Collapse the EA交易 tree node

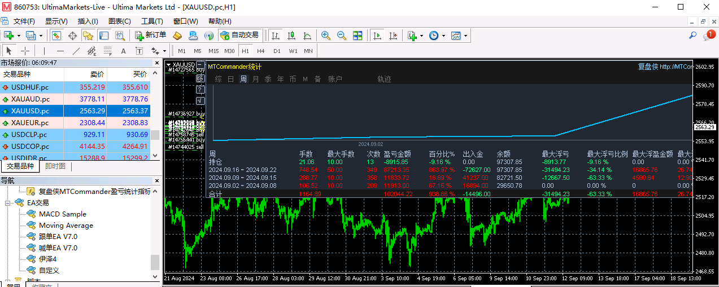[8, 203]
